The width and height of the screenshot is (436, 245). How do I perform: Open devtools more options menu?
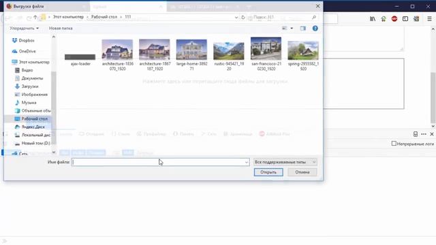click(424, 134)
